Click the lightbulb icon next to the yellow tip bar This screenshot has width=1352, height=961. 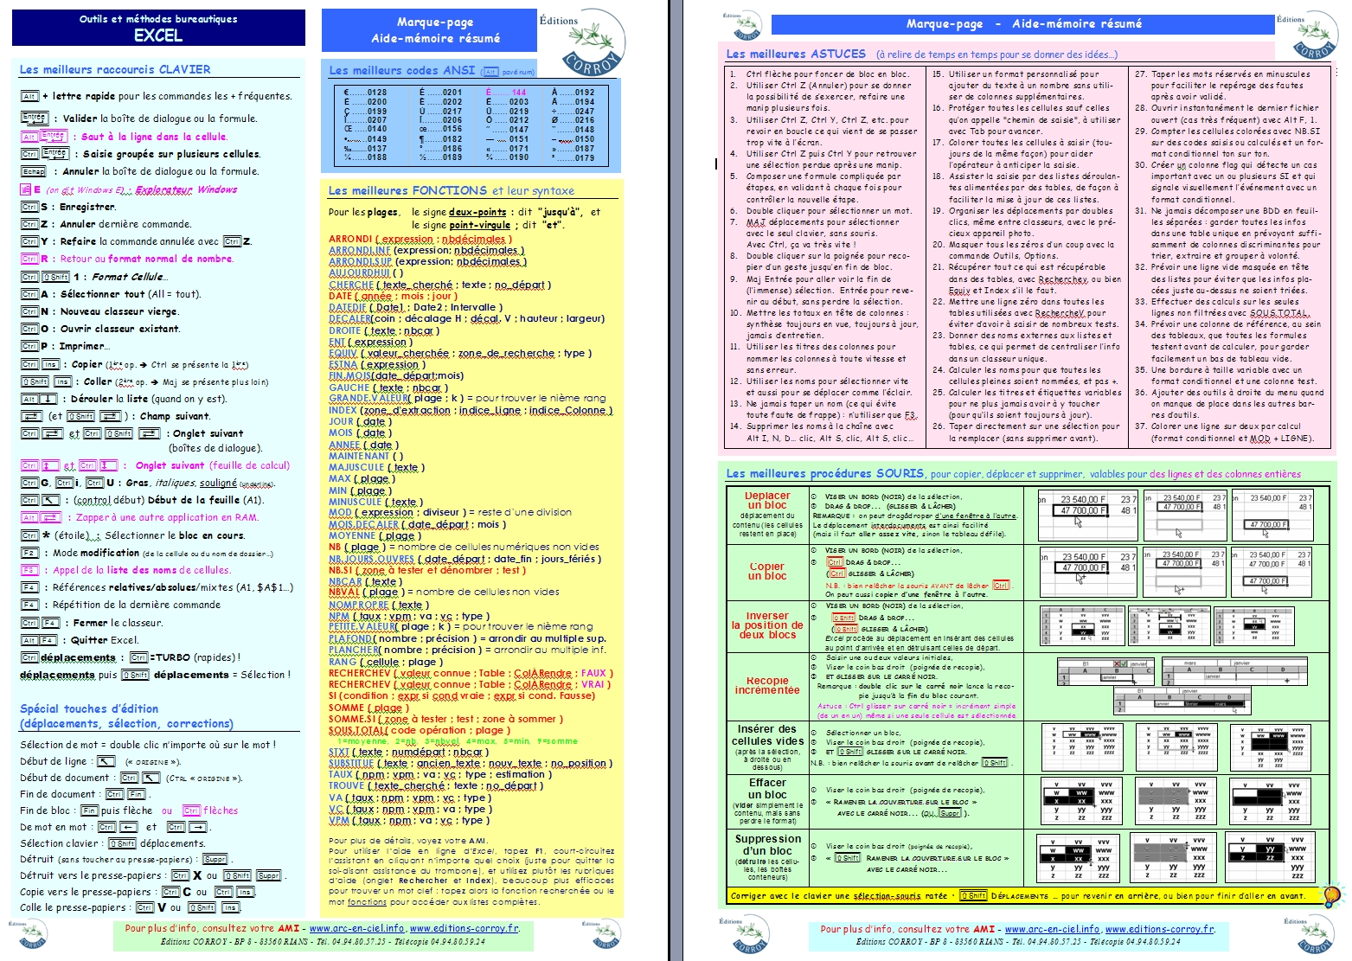pyautogui.click(x=1331, y=895)
